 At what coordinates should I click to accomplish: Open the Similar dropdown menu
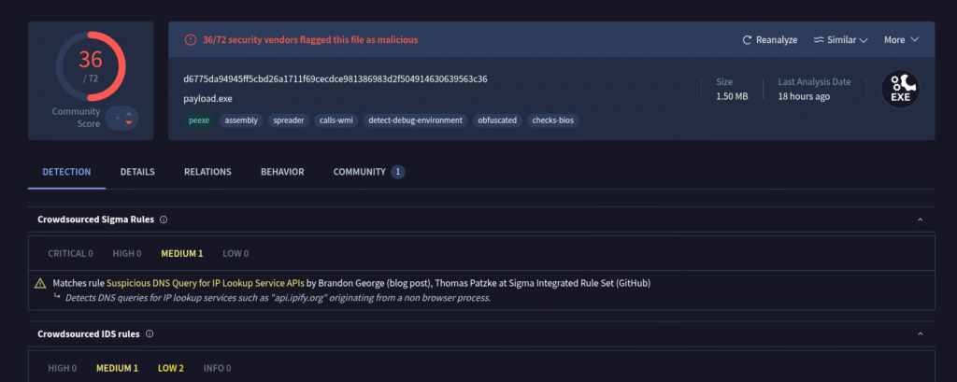coord(841,40)
